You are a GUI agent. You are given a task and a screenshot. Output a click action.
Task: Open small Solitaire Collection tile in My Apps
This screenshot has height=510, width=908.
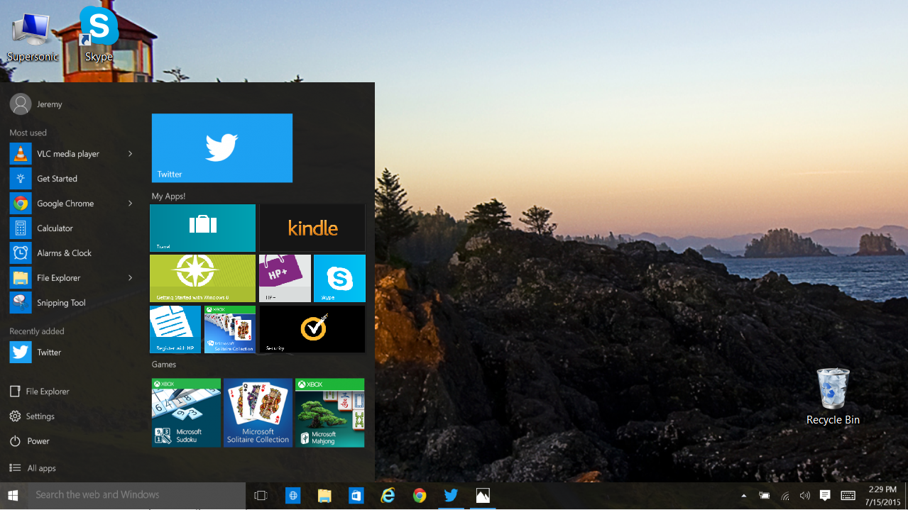pyautogui.click(x=230, y=329)
